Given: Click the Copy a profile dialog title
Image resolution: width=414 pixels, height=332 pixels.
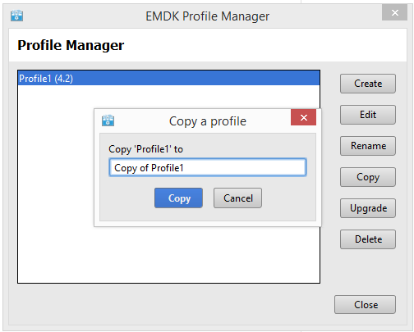Looking at the screenshot, I should (x=208, y=121).
